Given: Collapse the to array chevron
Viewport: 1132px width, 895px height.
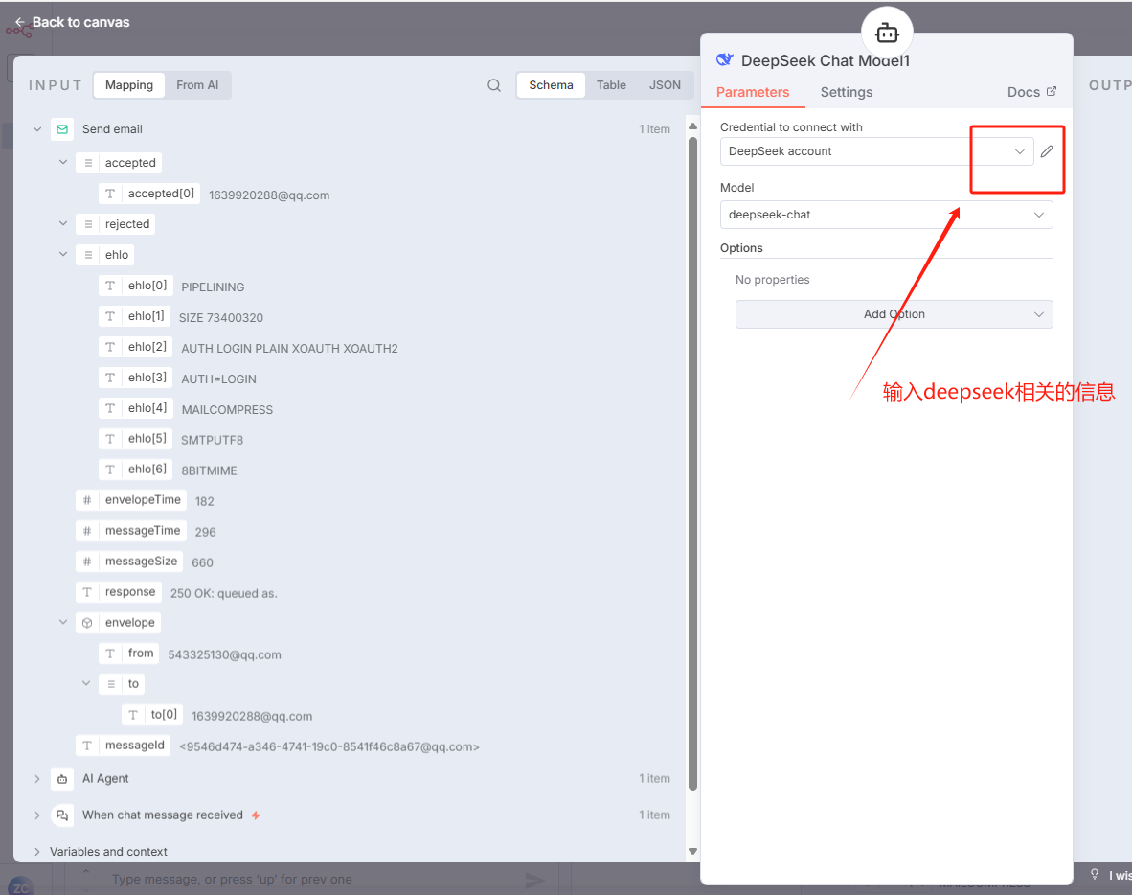Looking at the screenshot, I should 86,682.
